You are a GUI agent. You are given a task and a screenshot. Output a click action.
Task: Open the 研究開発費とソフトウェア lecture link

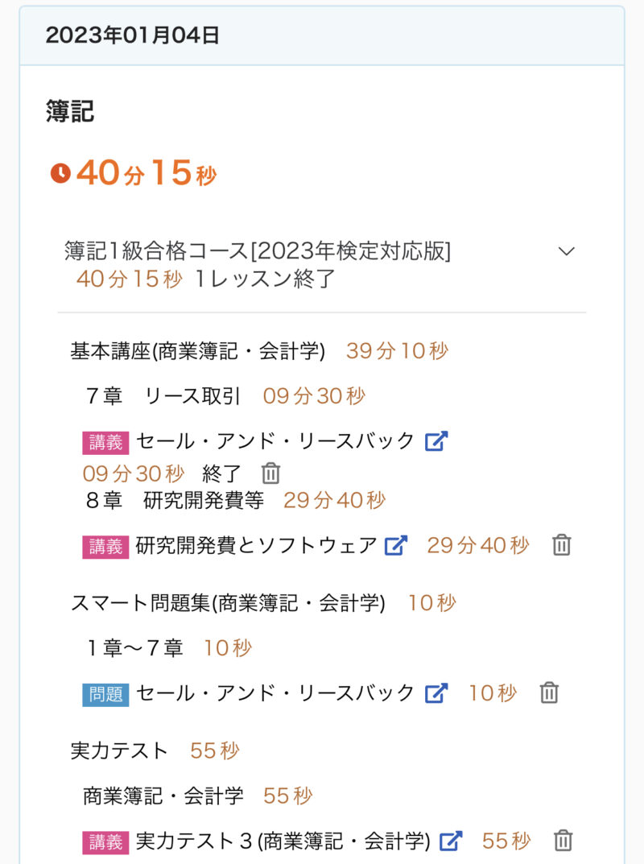(x=256, y=545)
